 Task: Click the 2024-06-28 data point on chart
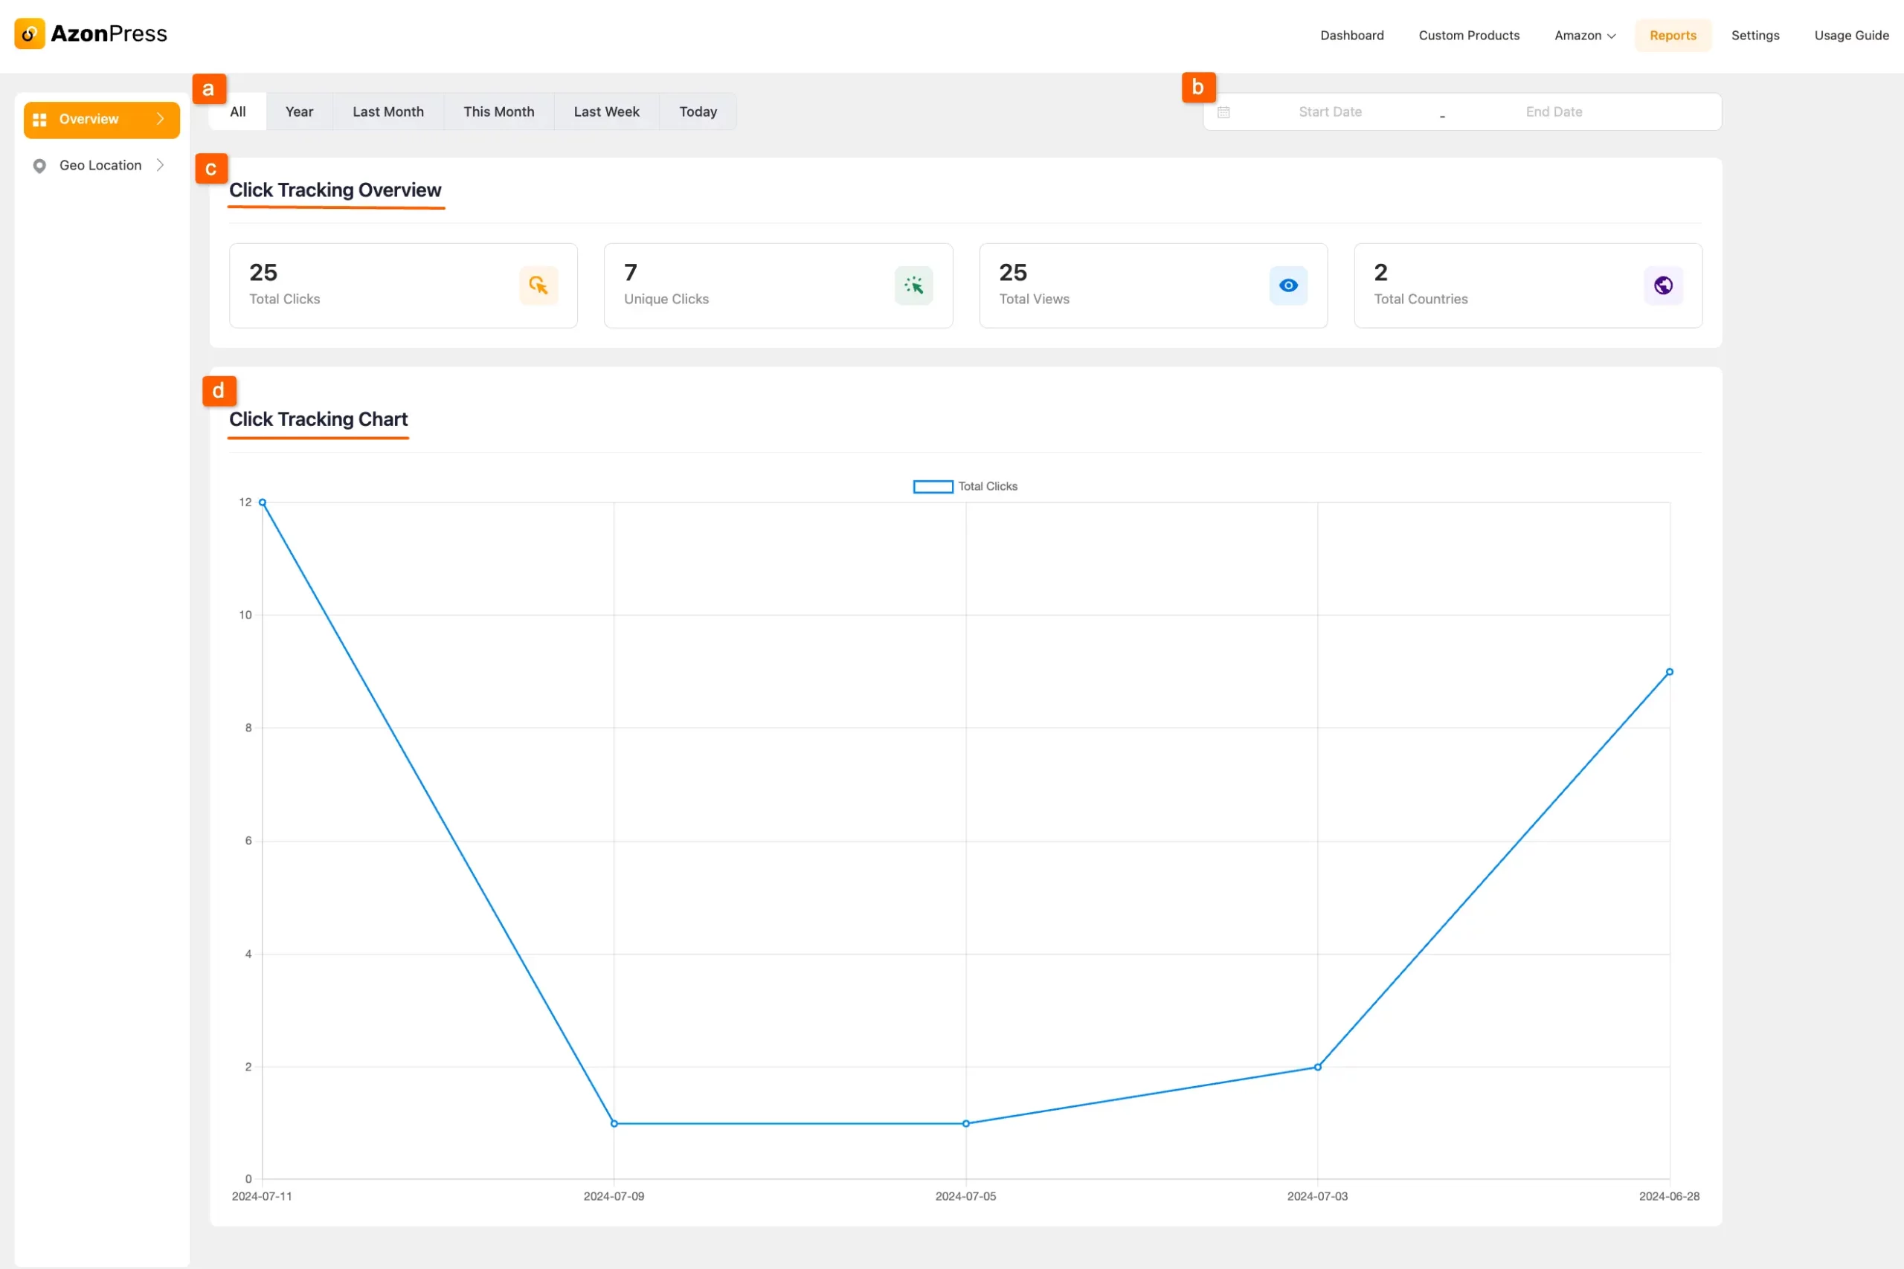point(1669,672)
